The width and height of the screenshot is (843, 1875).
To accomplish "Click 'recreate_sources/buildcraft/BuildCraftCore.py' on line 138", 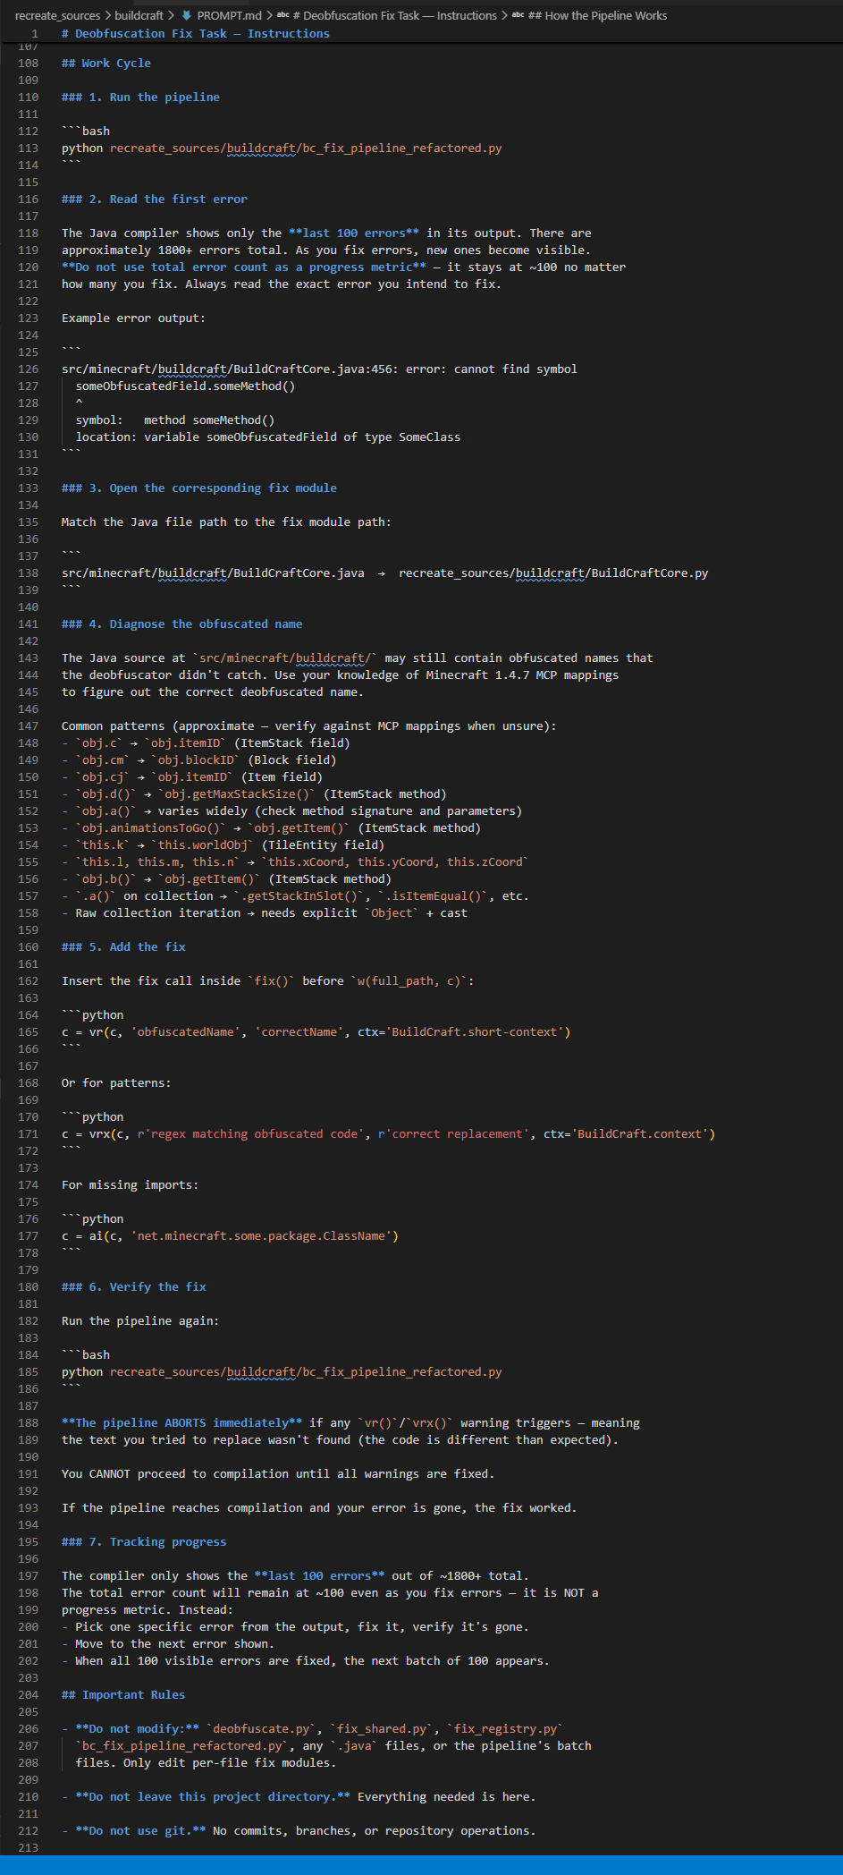I will pos(553,573).
